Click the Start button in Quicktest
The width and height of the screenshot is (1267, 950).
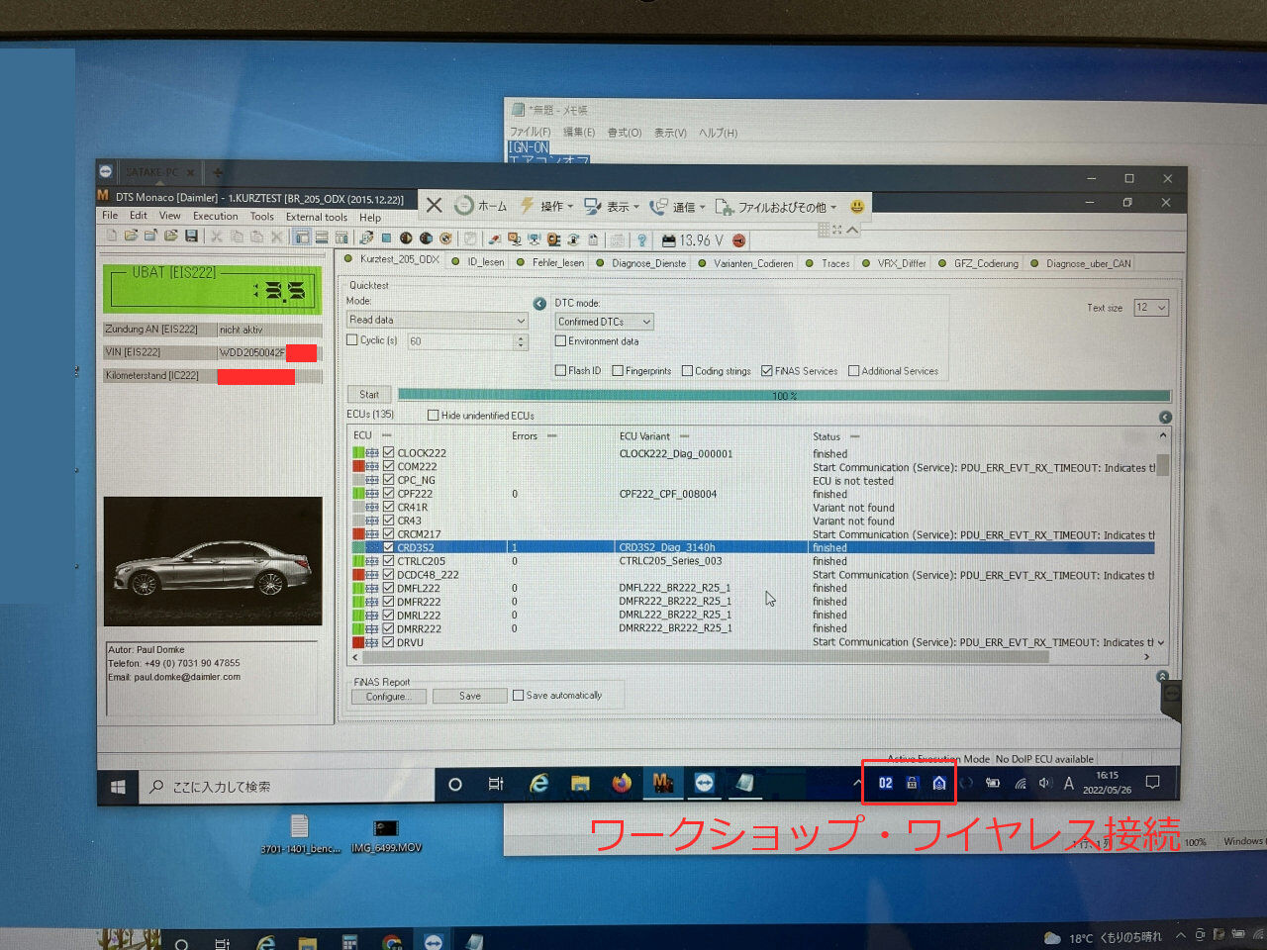(369, 394)
